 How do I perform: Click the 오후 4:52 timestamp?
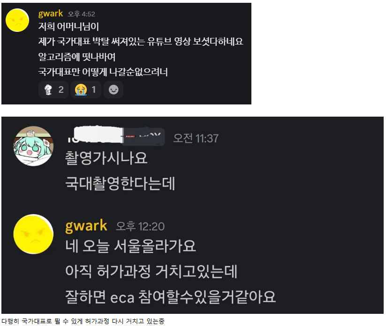pyautogui.click(x=82, y=14)
